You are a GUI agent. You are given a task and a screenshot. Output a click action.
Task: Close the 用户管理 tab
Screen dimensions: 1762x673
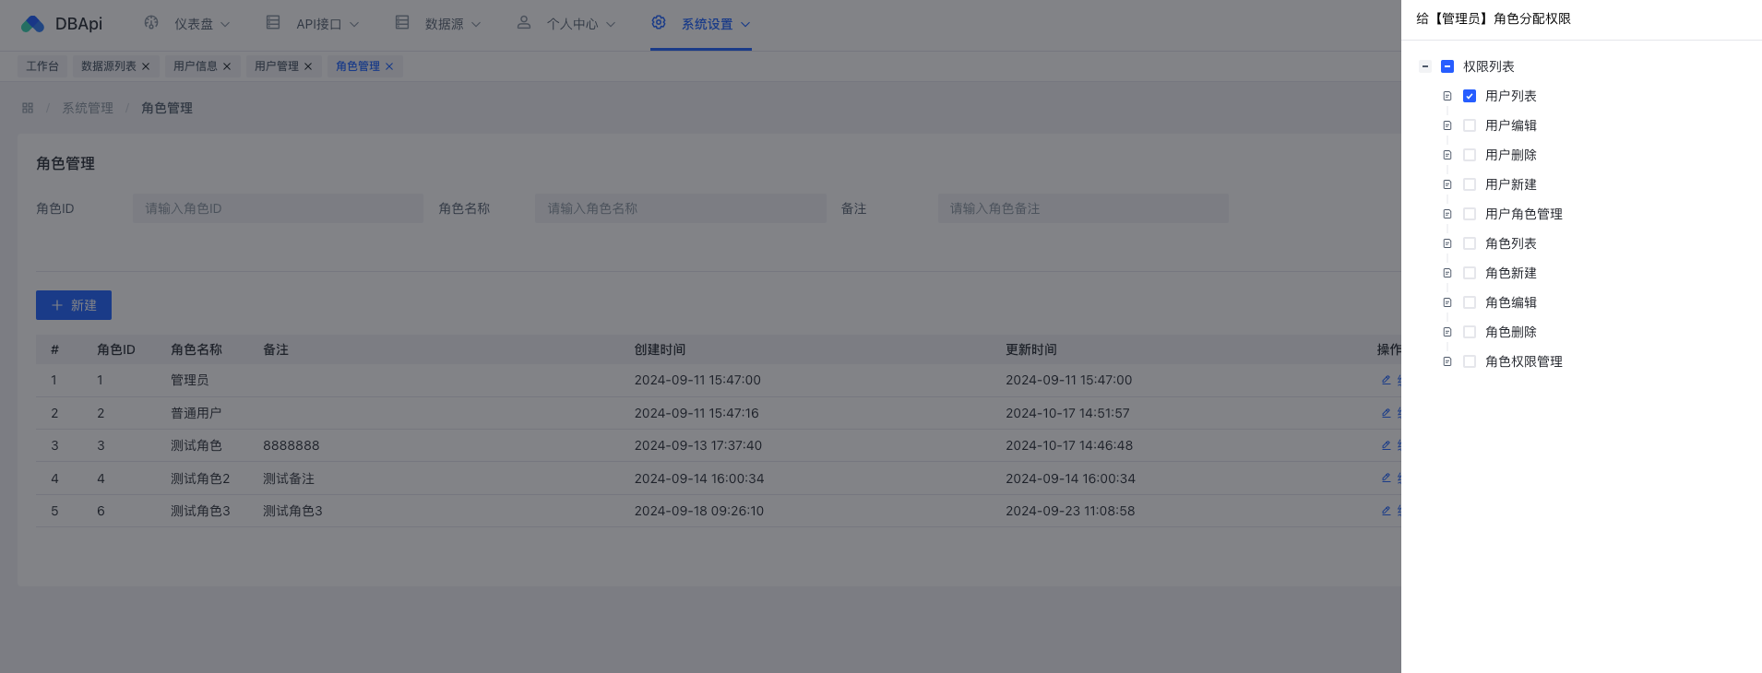308,66
